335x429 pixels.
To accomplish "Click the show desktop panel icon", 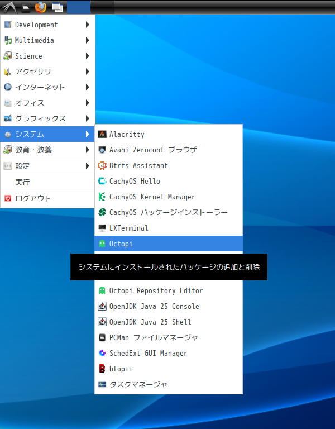I will (58, 7).
